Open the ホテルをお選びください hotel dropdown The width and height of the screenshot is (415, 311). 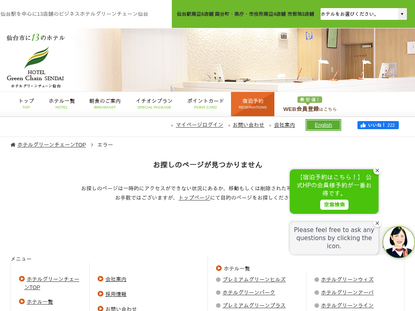pyautogui.click(x=364, y=14)
